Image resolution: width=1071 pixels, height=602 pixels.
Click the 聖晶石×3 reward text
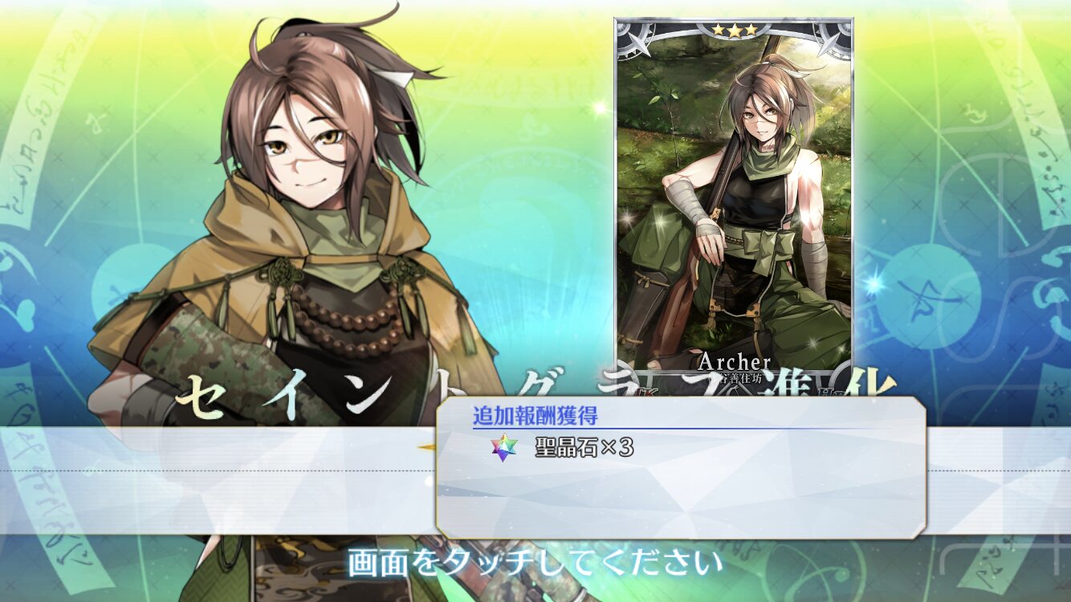click(584, 448)
